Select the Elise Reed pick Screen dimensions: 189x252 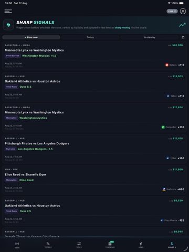(x=26, y=180)
